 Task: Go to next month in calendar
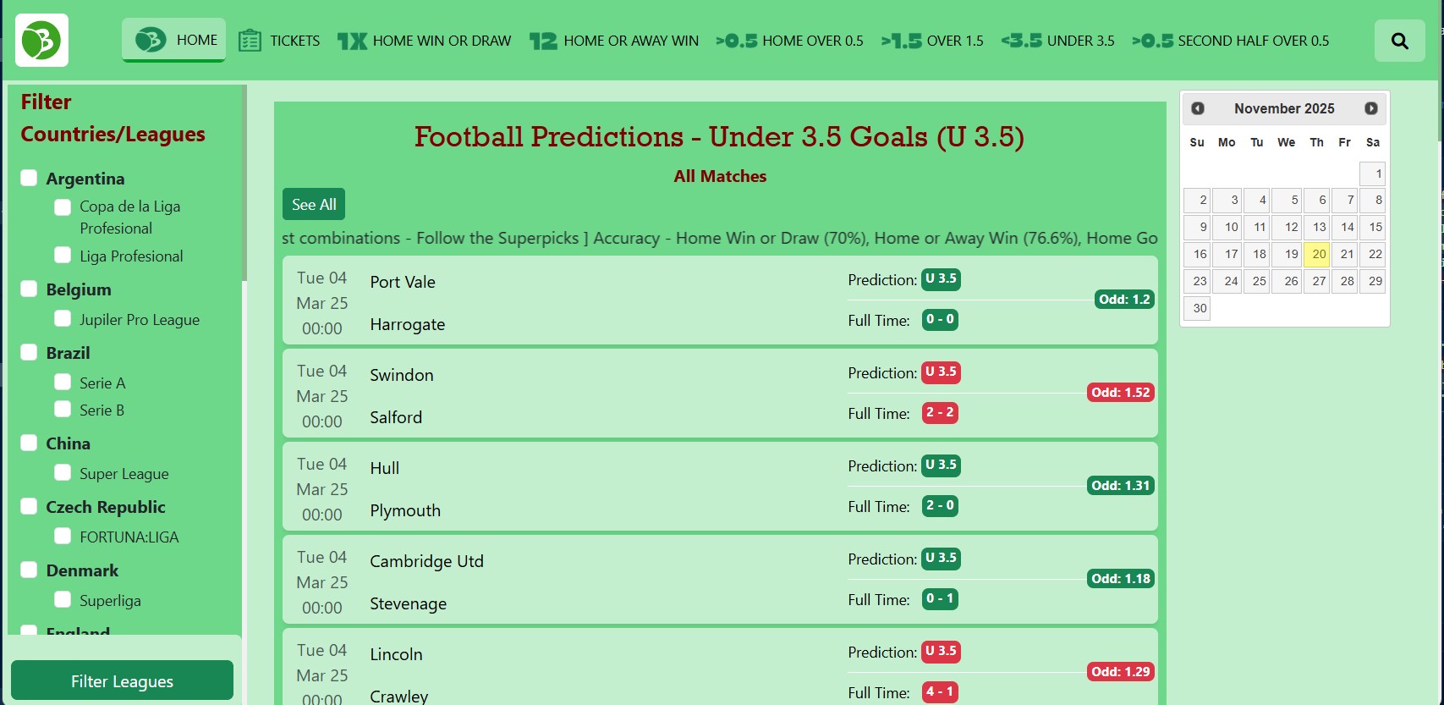coord(1370,108)
